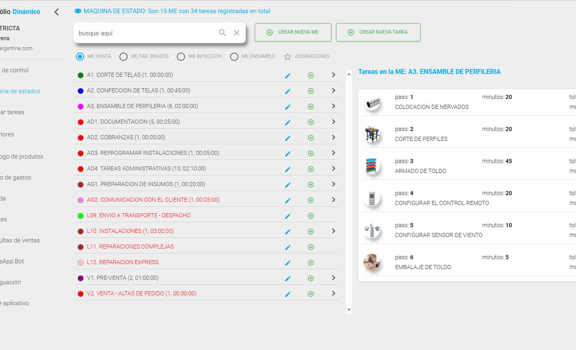Edit AG2. COMUNICACION CON EL CLIENTE with pencil icon
Screen dimensions: 576x350
288,200
